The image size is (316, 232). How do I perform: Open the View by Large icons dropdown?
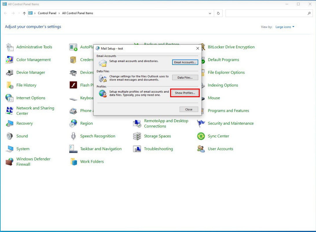pyautogui.click(x=285, y=27)
